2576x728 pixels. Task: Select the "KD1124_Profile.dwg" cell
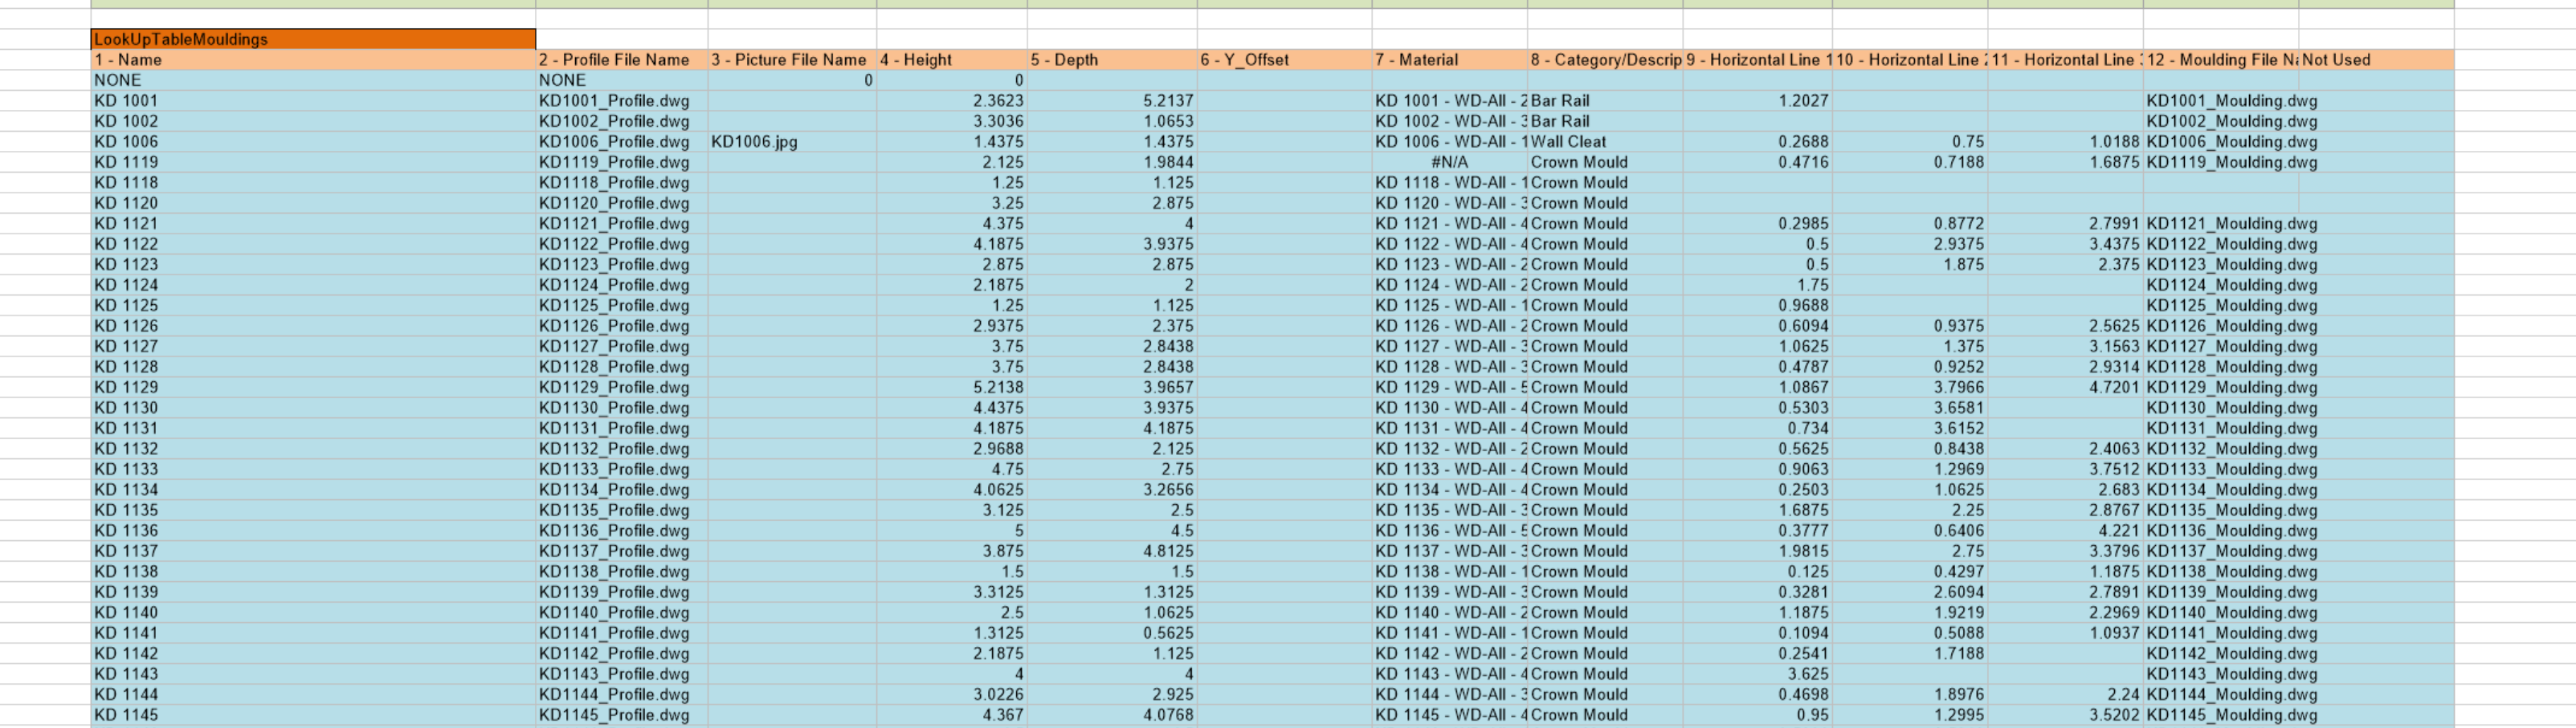coord(622,285)
